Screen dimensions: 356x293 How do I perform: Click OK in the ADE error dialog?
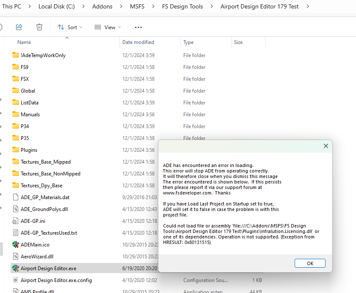pyautogui.click(x=310, y=263)
